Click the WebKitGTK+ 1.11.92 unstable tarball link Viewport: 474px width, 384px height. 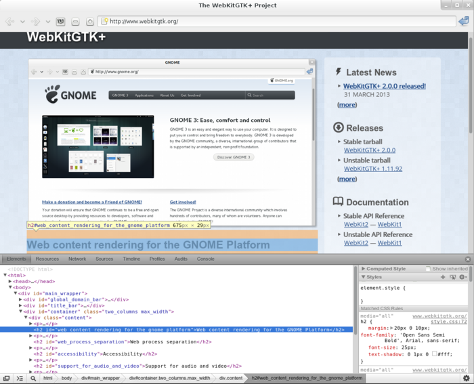coord(372,169)
